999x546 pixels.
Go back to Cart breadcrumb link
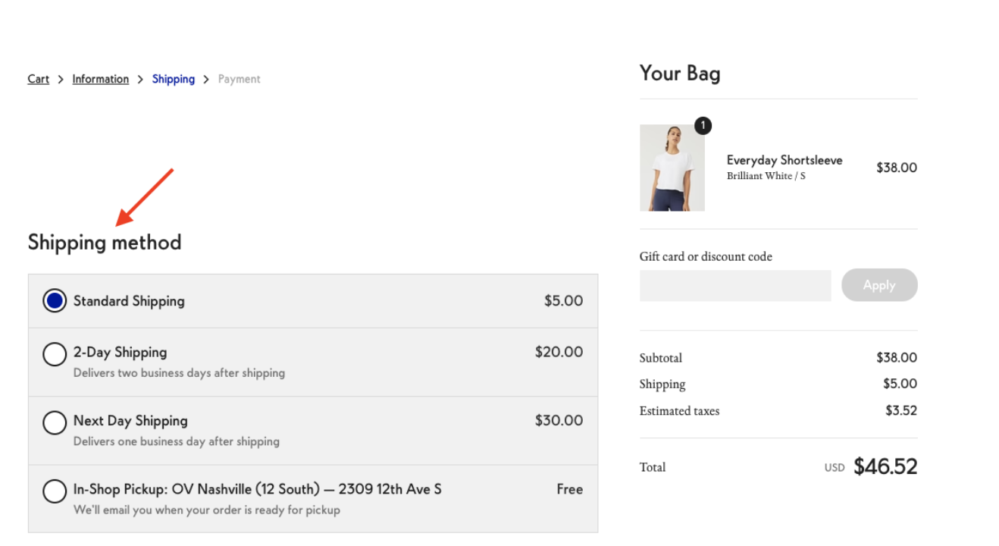coord(39,79)
